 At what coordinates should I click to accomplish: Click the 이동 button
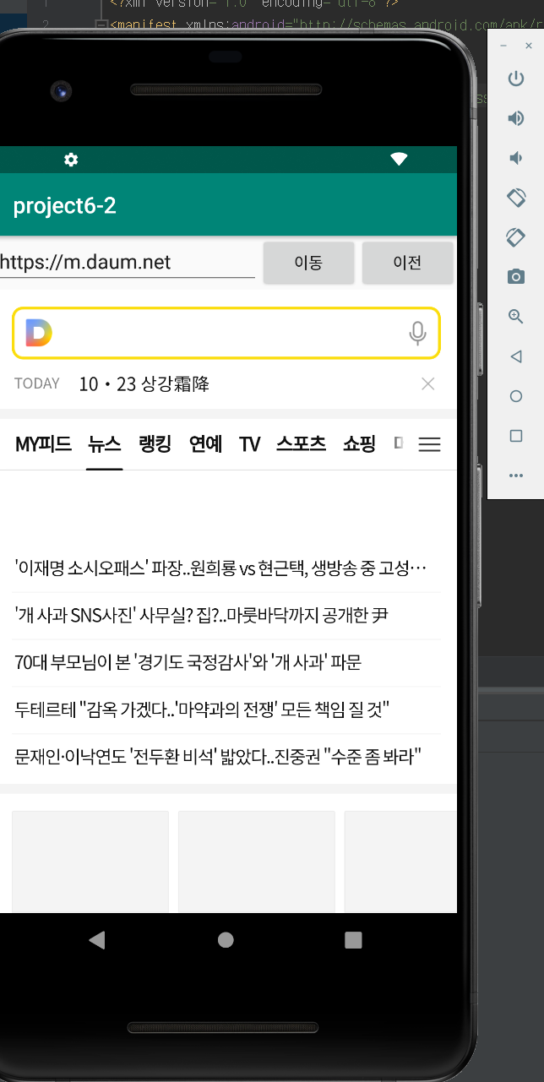(308, 263)
